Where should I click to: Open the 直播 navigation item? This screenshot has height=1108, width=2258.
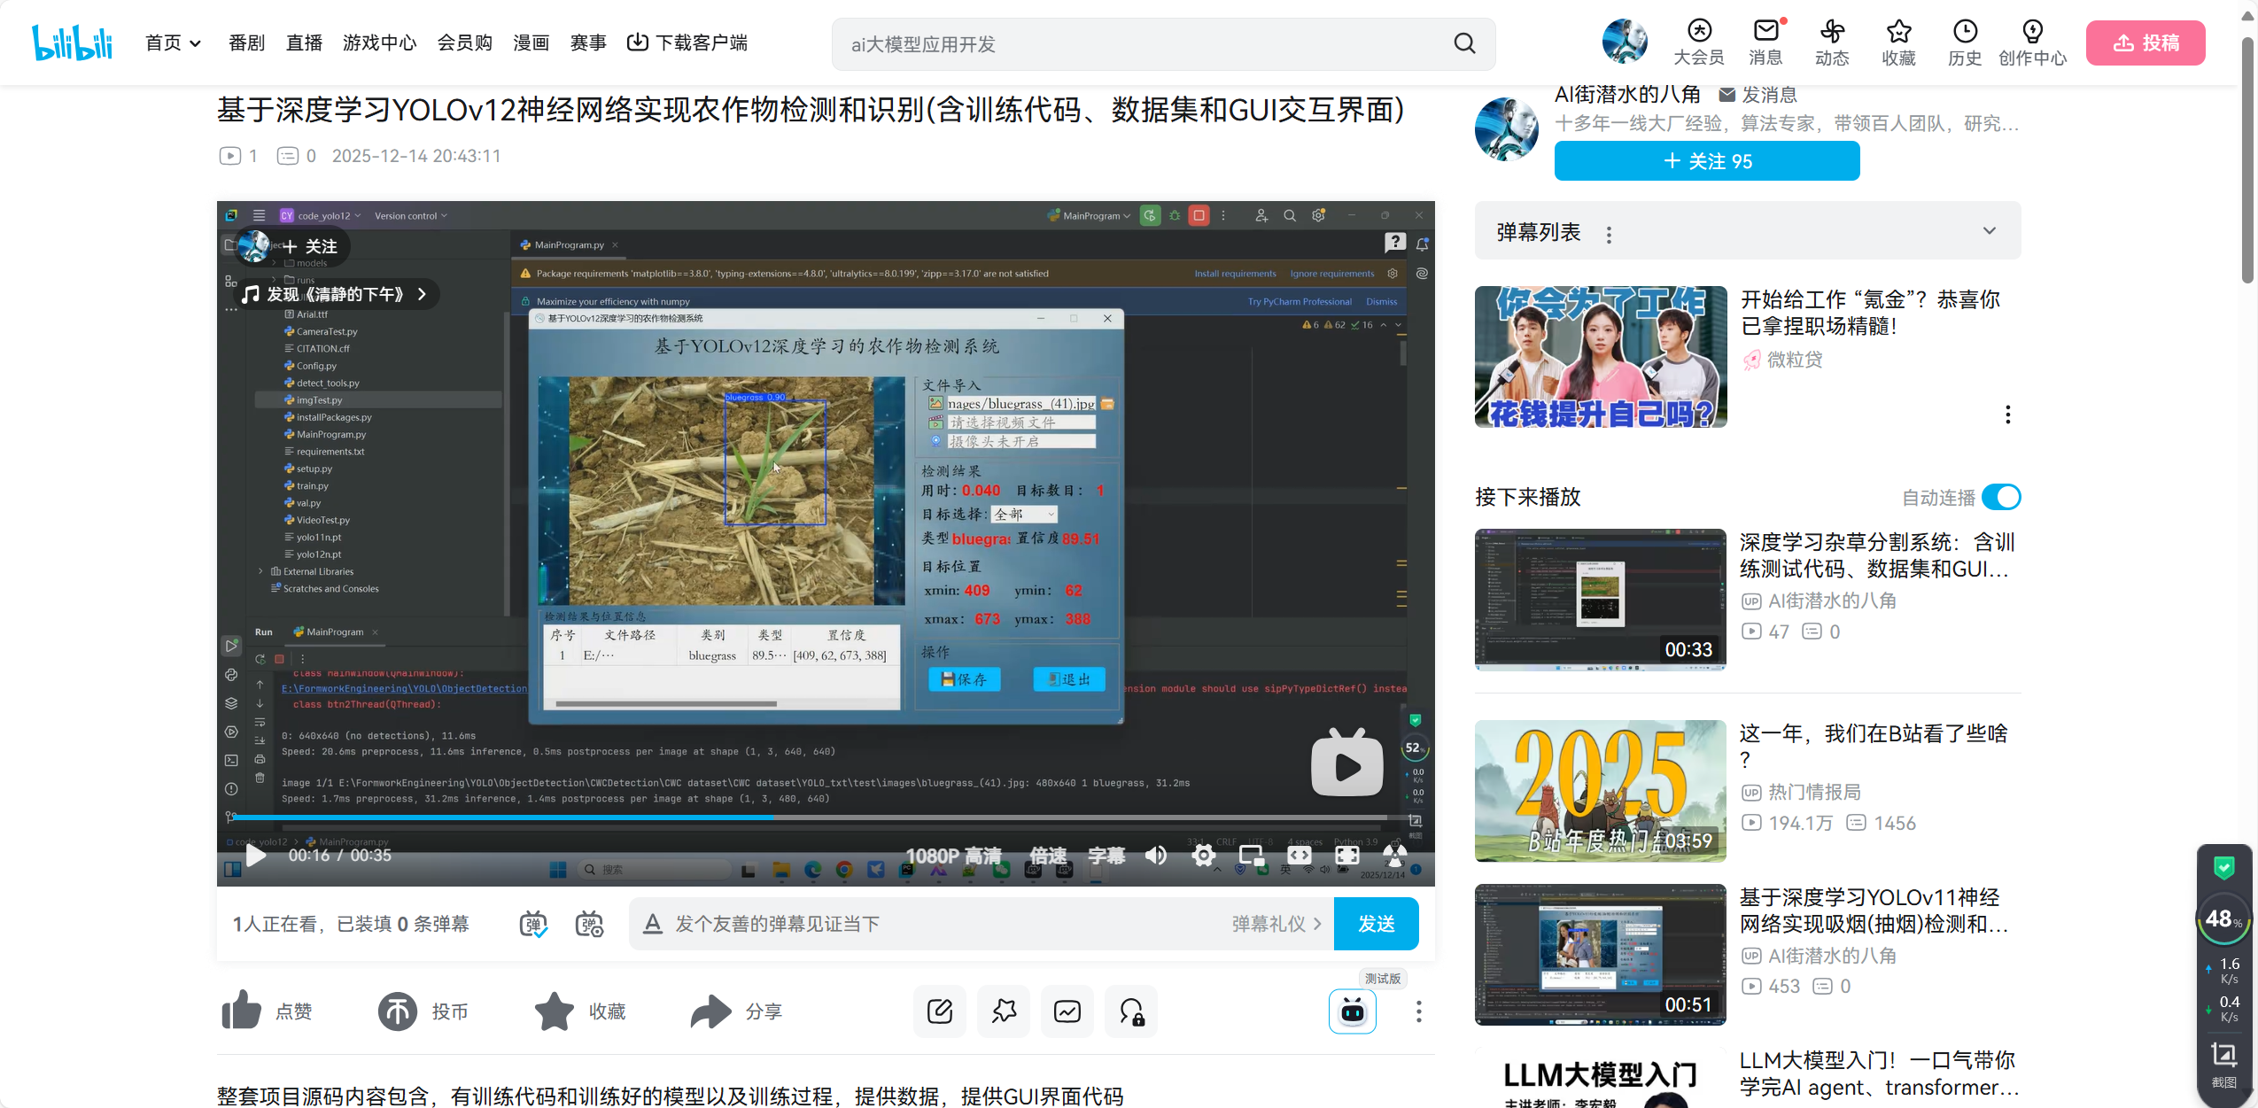point(304,43)
